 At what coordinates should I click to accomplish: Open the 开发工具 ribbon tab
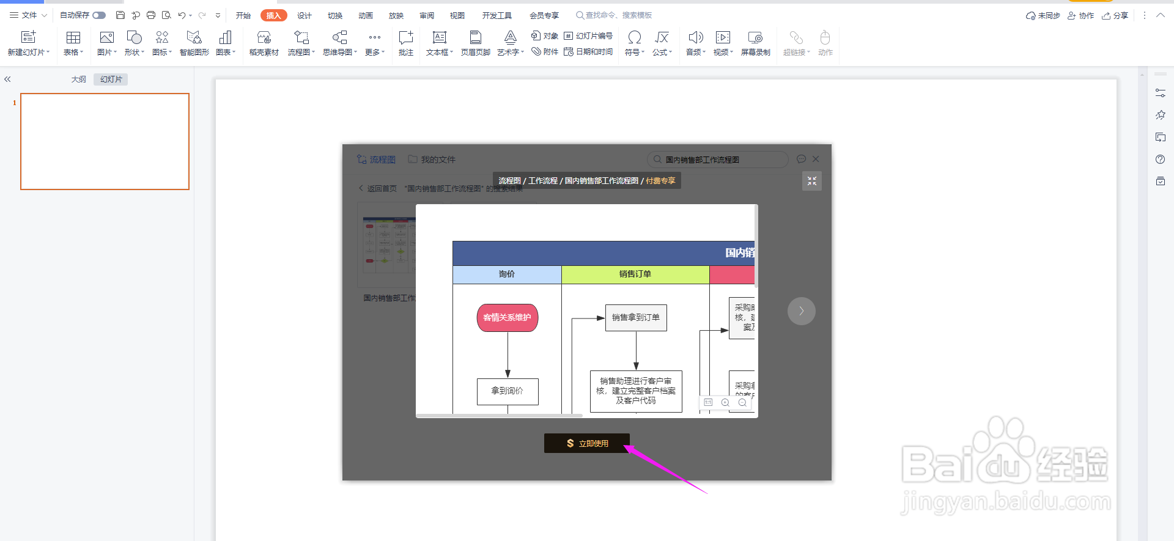[497, 15]
